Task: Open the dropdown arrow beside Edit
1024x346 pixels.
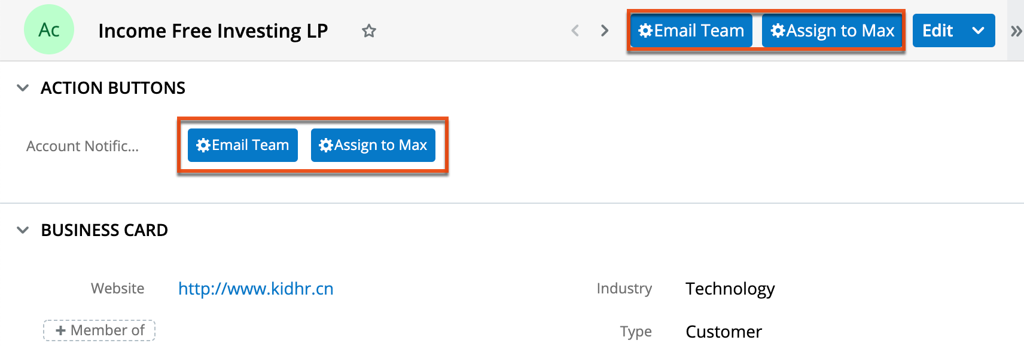Action: click(x=979, y=31)
